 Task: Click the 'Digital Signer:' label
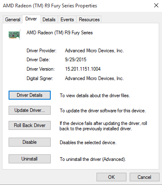(x=40, y=78)
